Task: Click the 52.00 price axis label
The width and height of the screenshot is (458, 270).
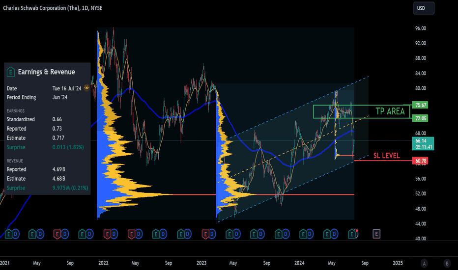Action: click(421, 193)
